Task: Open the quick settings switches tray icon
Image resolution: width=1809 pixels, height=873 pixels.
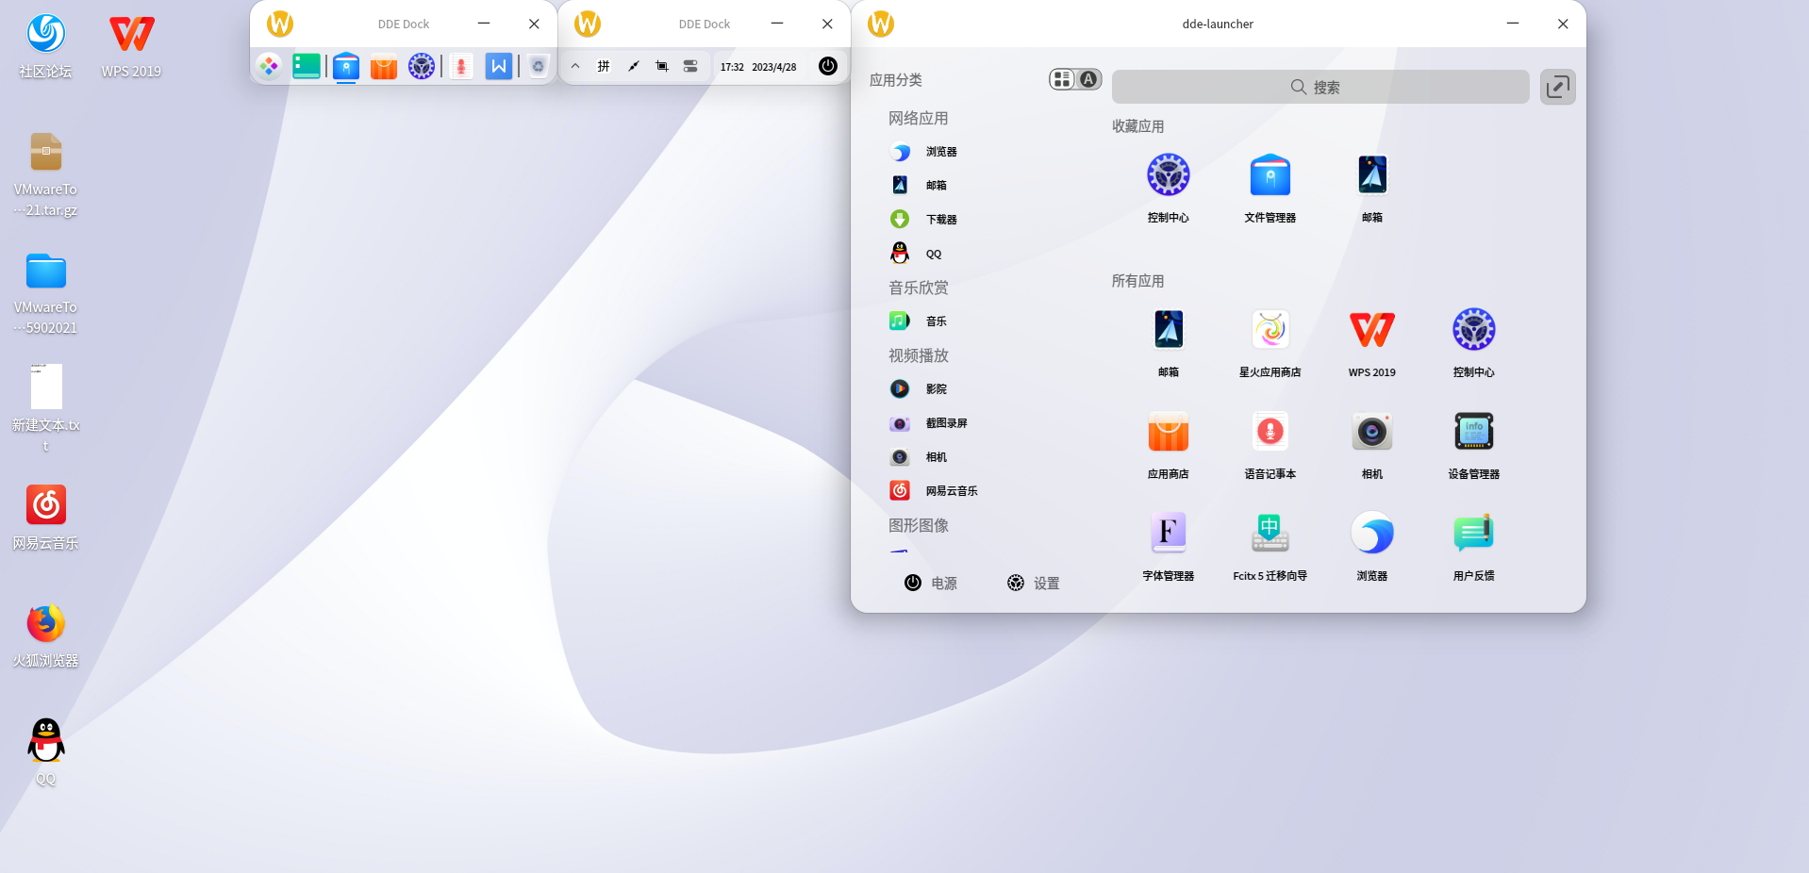Action: point(690,66)
